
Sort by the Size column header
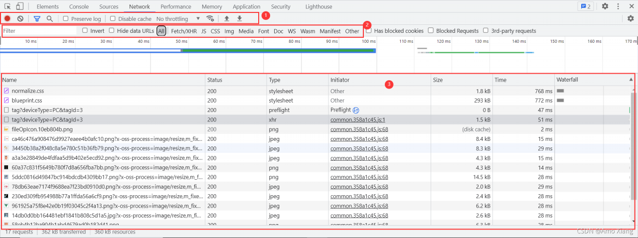[x=462, y=80]
